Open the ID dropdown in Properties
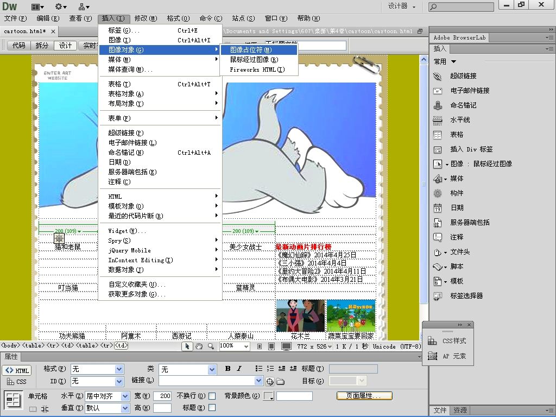Screen dimensions: 556x417 point(119,382)
